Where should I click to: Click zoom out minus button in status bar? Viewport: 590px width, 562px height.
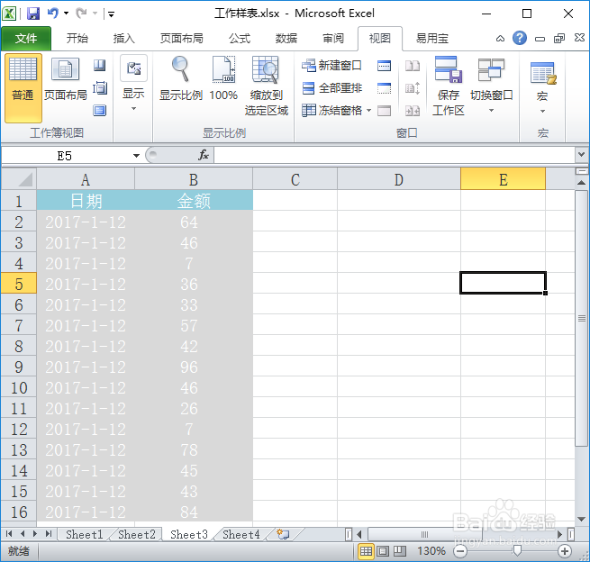[x=459, y=551]
